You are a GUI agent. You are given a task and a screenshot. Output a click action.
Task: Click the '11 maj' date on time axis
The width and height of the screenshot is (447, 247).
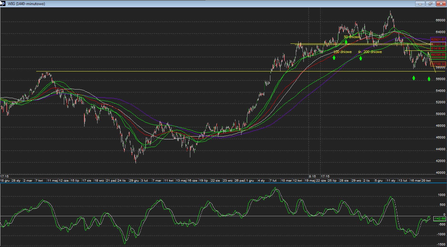pyautogui.click(x=53, y=181)
